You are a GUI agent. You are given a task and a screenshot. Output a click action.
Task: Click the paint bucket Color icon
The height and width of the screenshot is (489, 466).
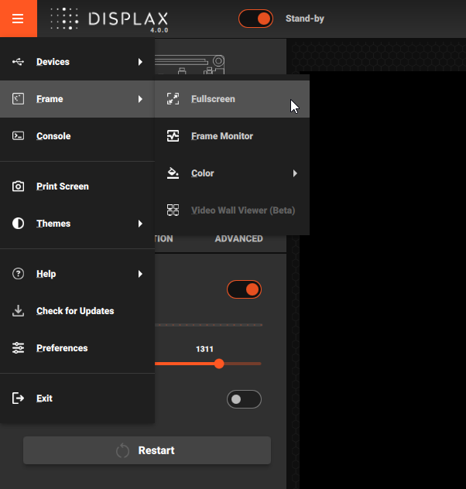point(173,173)
